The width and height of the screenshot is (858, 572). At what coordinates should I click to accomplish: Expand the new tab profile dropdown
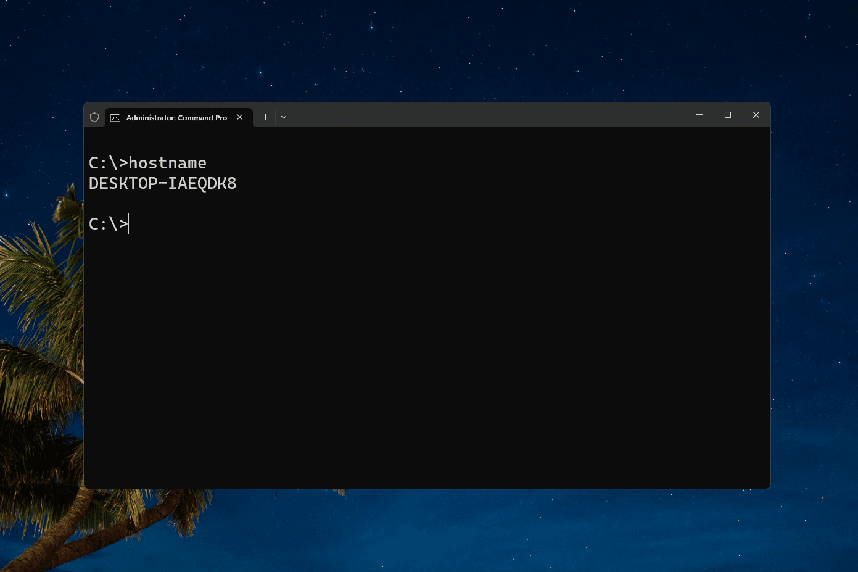click(x=284, y=117)
